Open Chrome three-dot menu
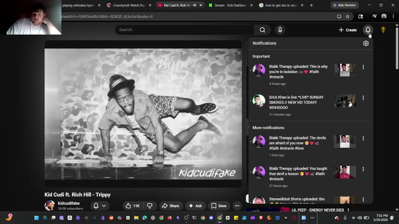The height and width of the screenshot is (224, 399). click(x=393, y=16)
